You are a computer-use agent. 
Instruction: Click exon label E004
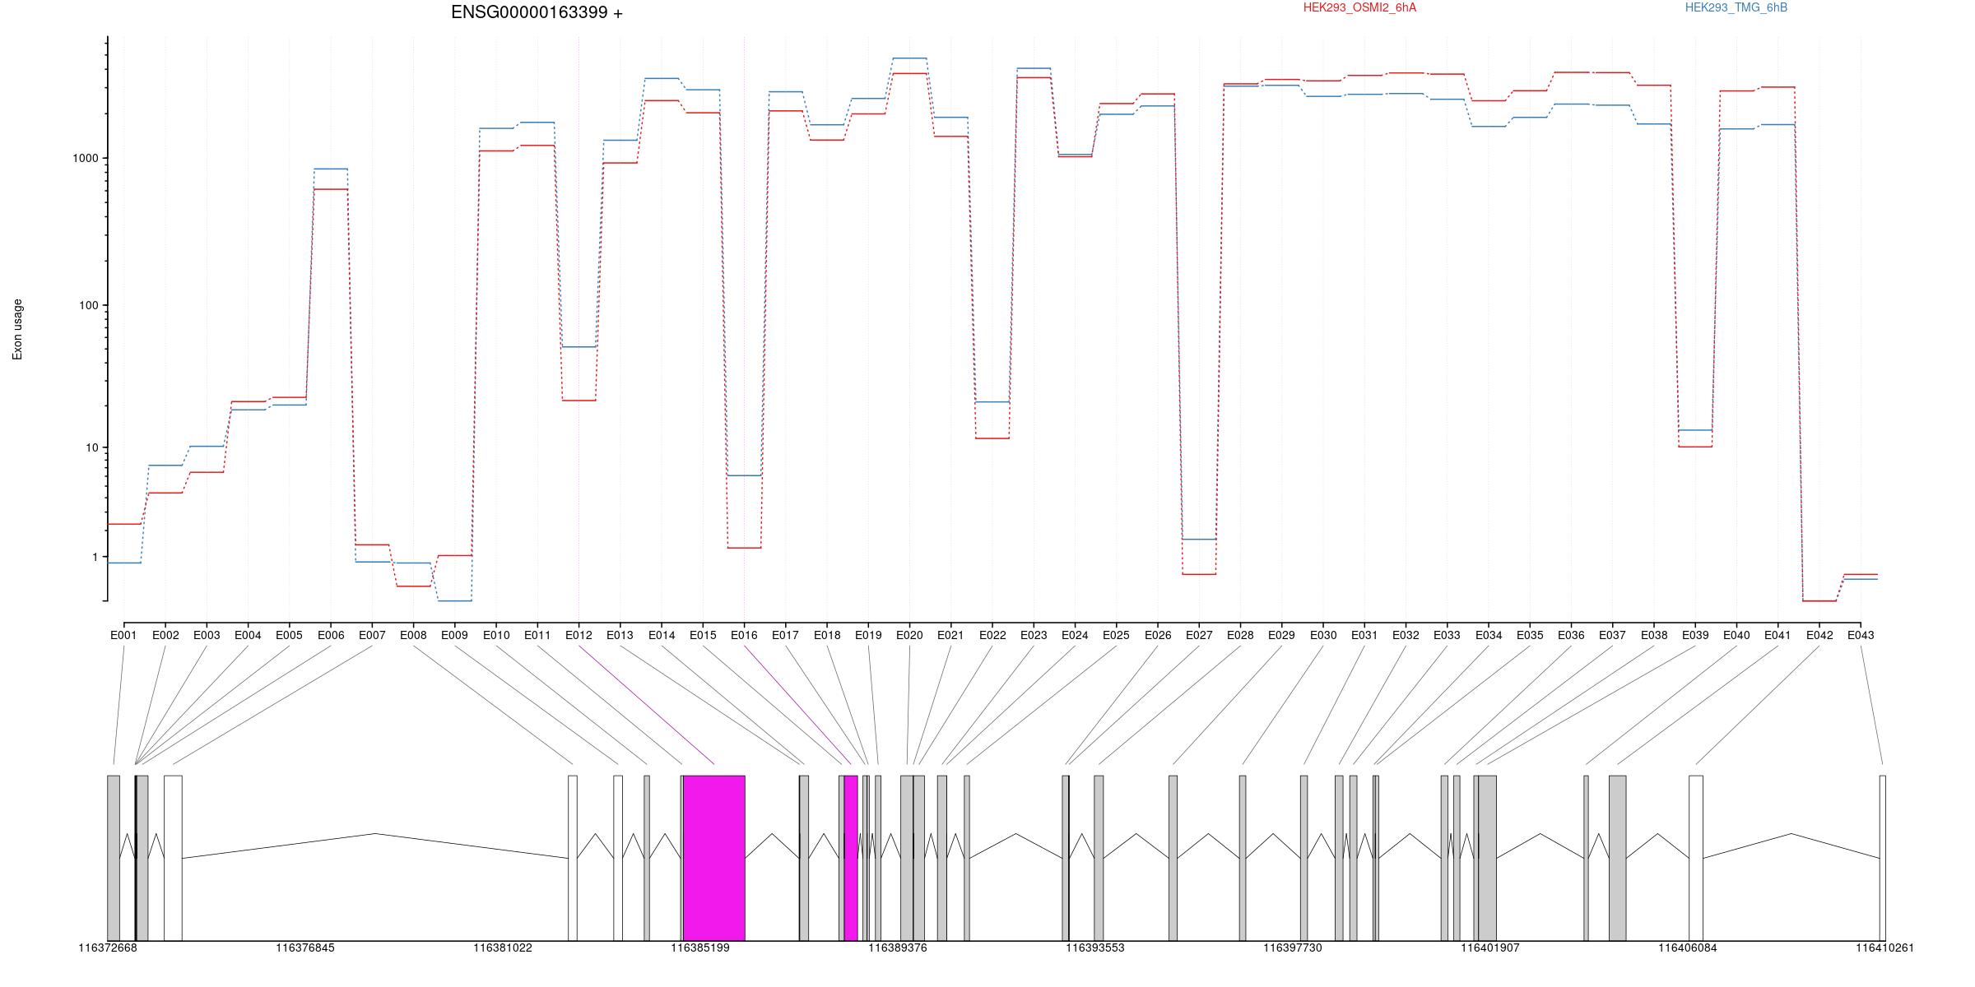click(248, 635)
